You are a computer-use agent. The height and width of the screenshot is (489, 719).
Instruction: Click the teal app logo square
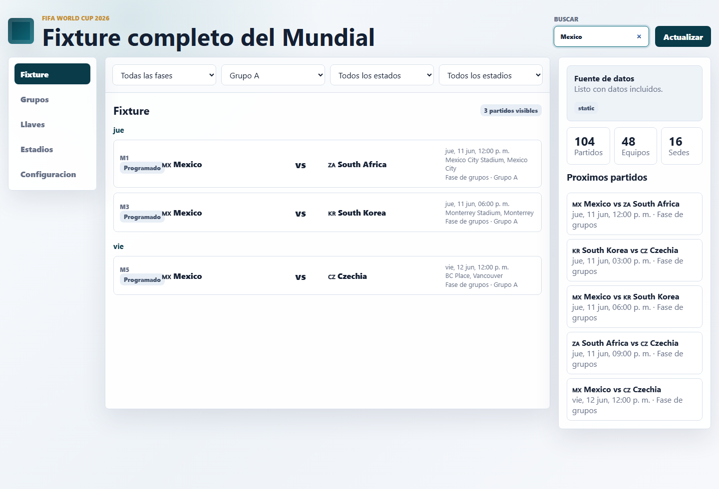click(21, 31)
